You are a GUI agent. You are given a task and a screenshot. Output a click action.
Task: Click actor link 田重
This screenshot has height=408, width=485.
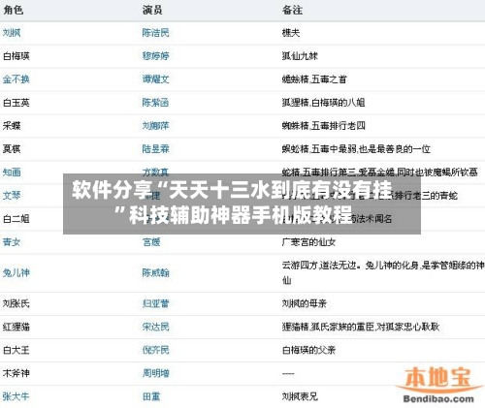(151, 396)
